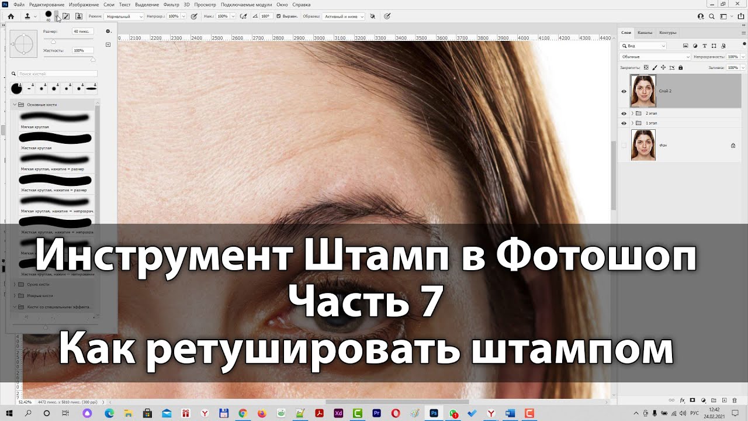Open the layer filter kind dropdown 'Вид'
Screen dimensions: 748x421
[x=643, y=46]
